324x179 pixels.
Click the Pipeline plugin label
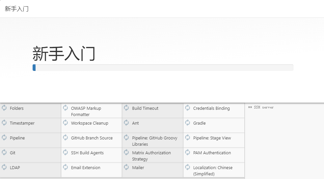(17, 138)
